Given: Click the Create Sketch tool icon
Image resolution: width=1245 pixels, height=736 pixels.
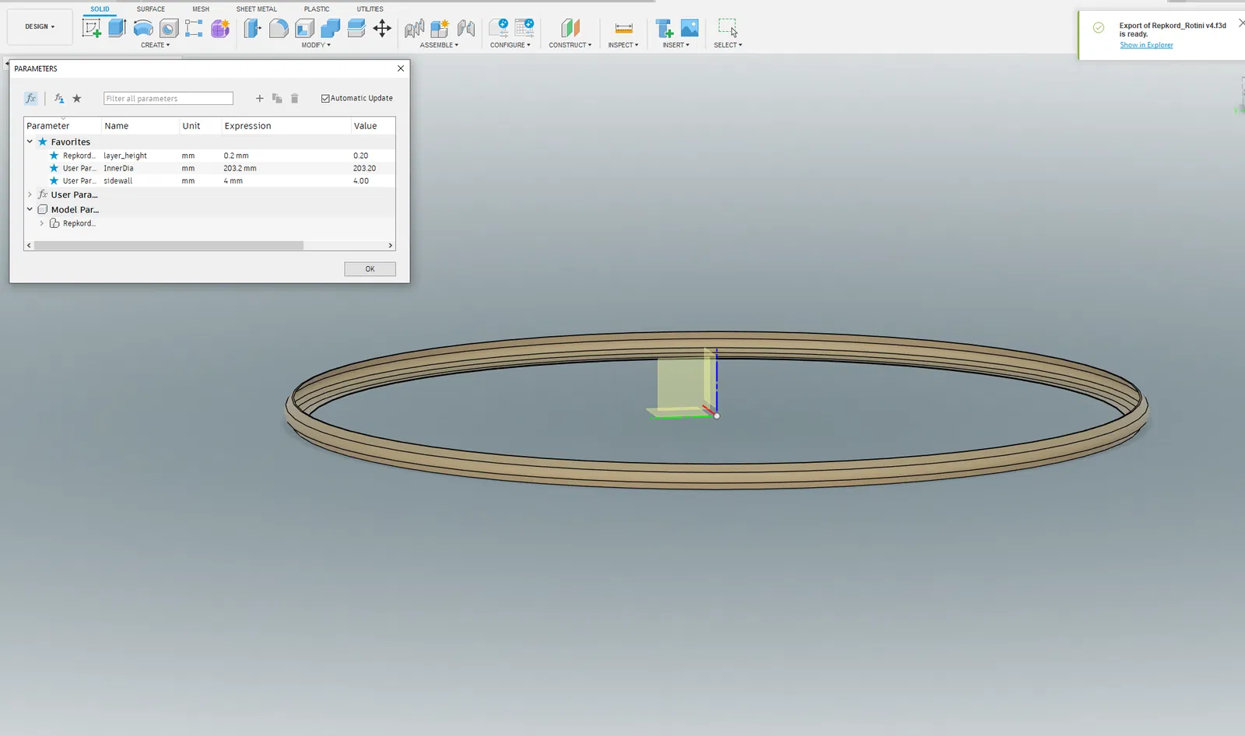Looking at the screenshot, I should click(x=92, y=29).
